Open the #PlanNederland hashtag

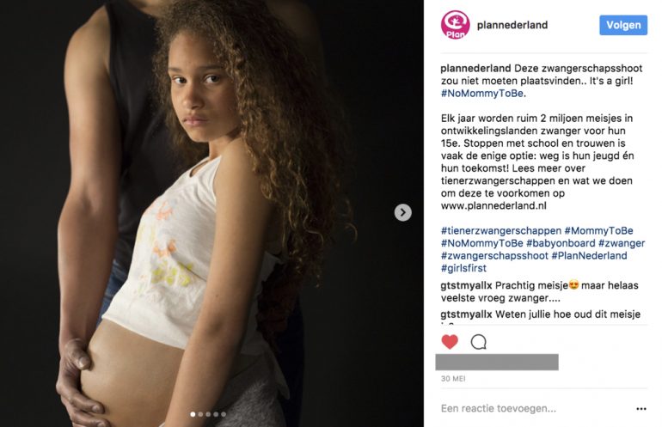(589, 256)
